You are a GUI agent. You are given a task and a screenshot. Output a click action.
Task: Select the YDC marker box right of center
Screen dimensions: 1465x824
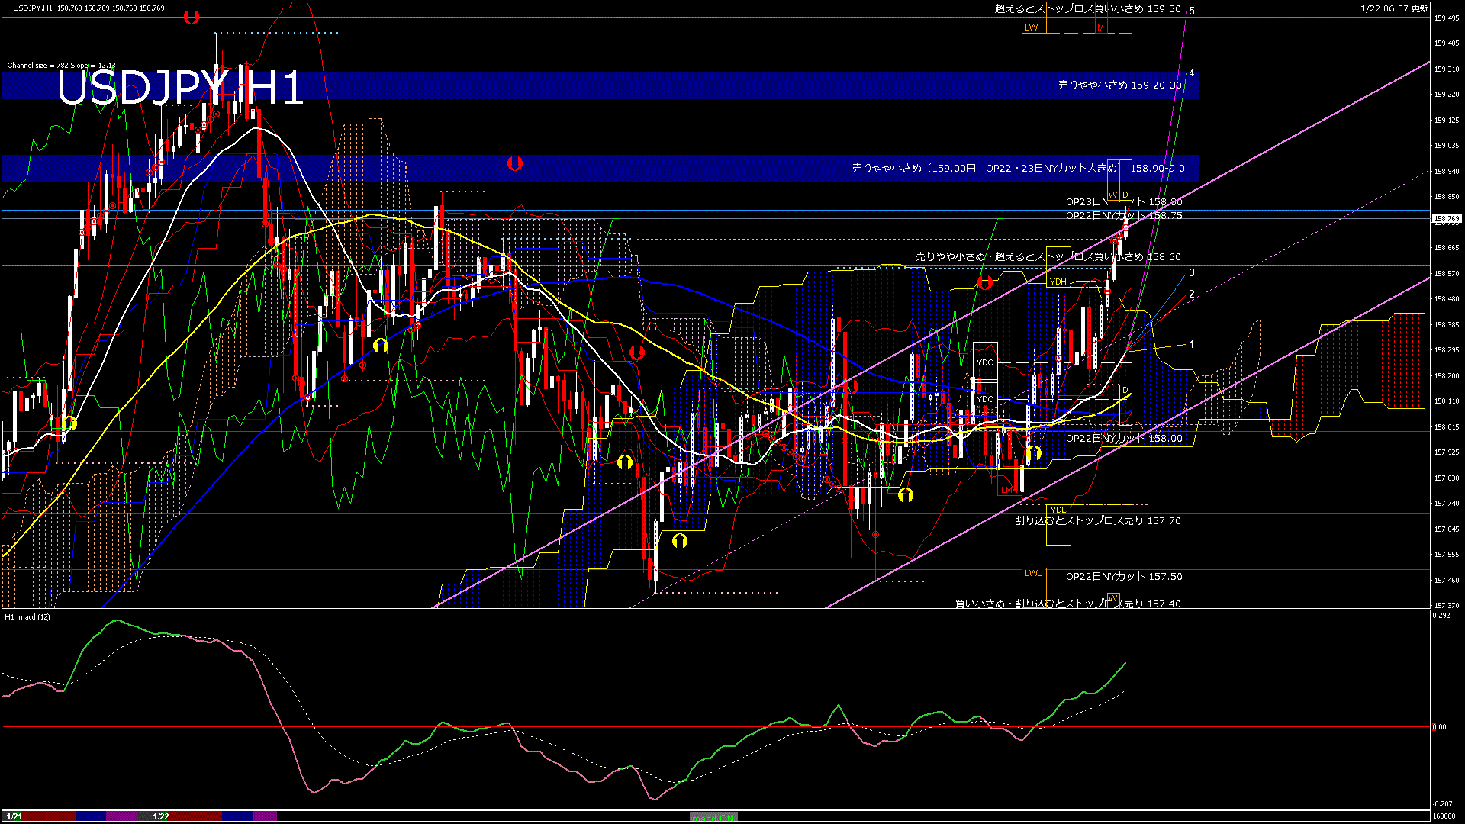point(985,362)
